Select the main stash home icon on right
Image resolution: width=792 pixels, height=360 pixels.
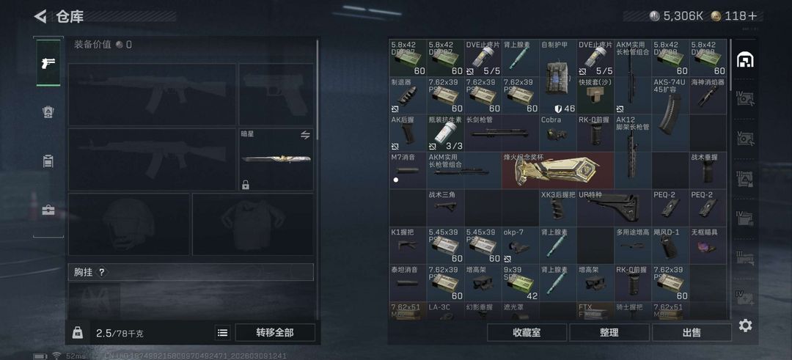click(745, 59)
